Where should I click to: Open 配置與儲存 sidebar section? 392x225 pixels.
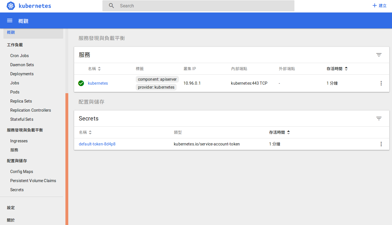[17, 161]
